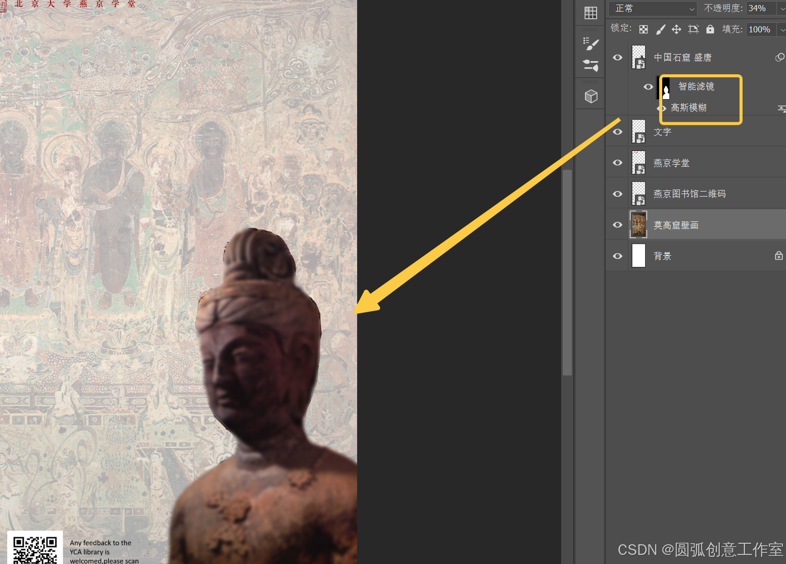Toggle visibility of 燕京图书馆二维码 layer
786x564 pixels.
(617, 194)
